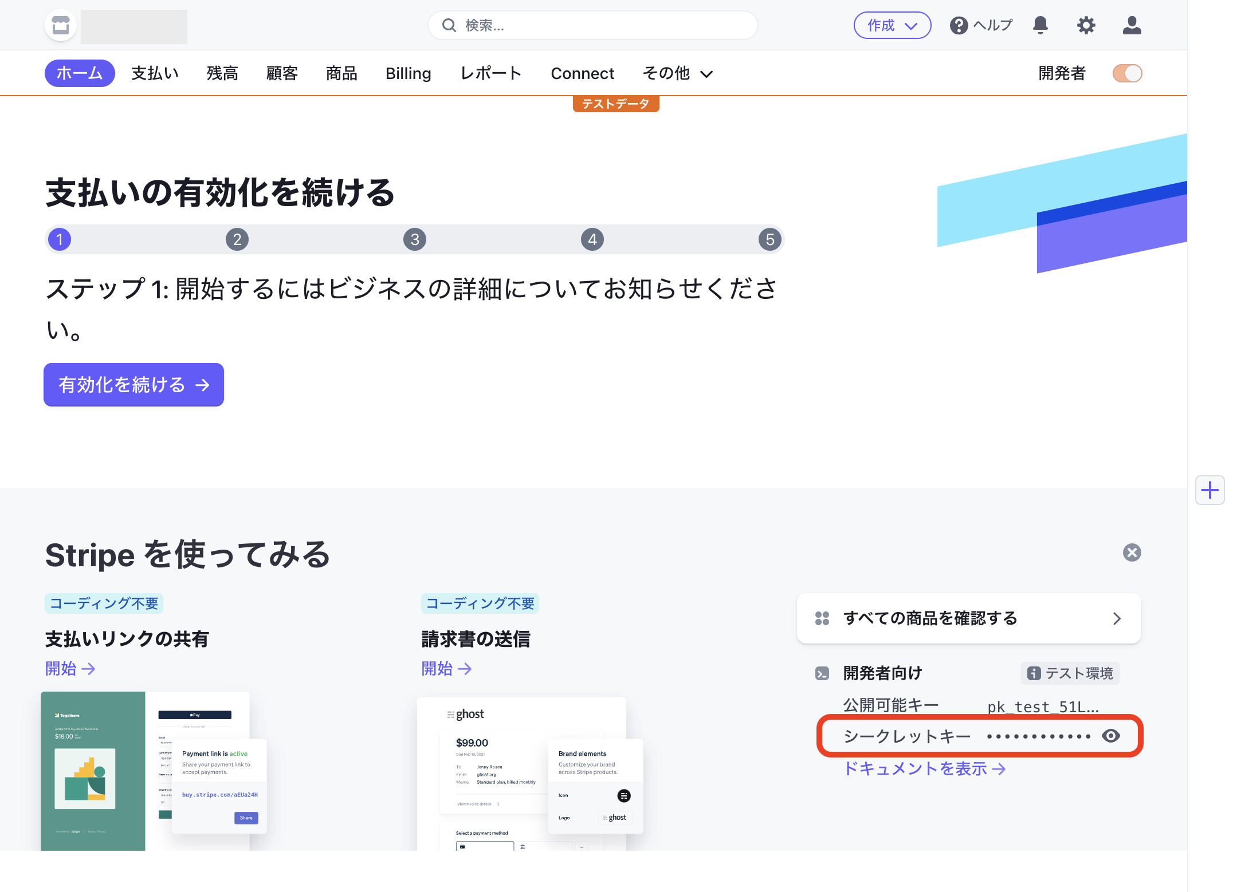This screenshot has height=892, width=1233.
Task: Click the 有効化を続ける button
Action: coord(133,385)
